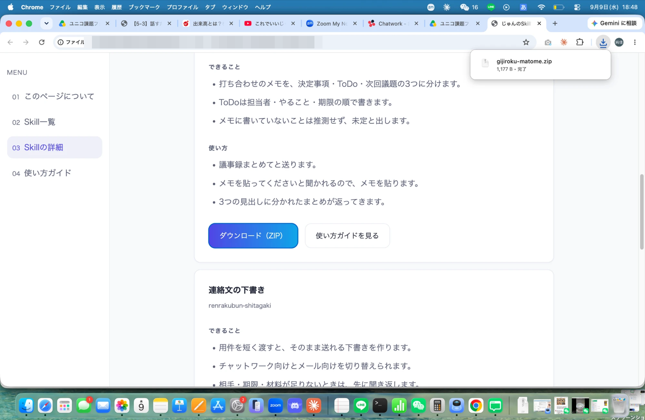The height and width of the screenshot is (420, 645).
Task: Go to 02 Skill一覧 in sidebar
Action: click(55, 122)
